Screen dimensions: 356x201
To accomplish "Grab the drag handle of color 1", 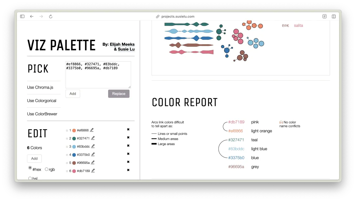I will (67, 131).
